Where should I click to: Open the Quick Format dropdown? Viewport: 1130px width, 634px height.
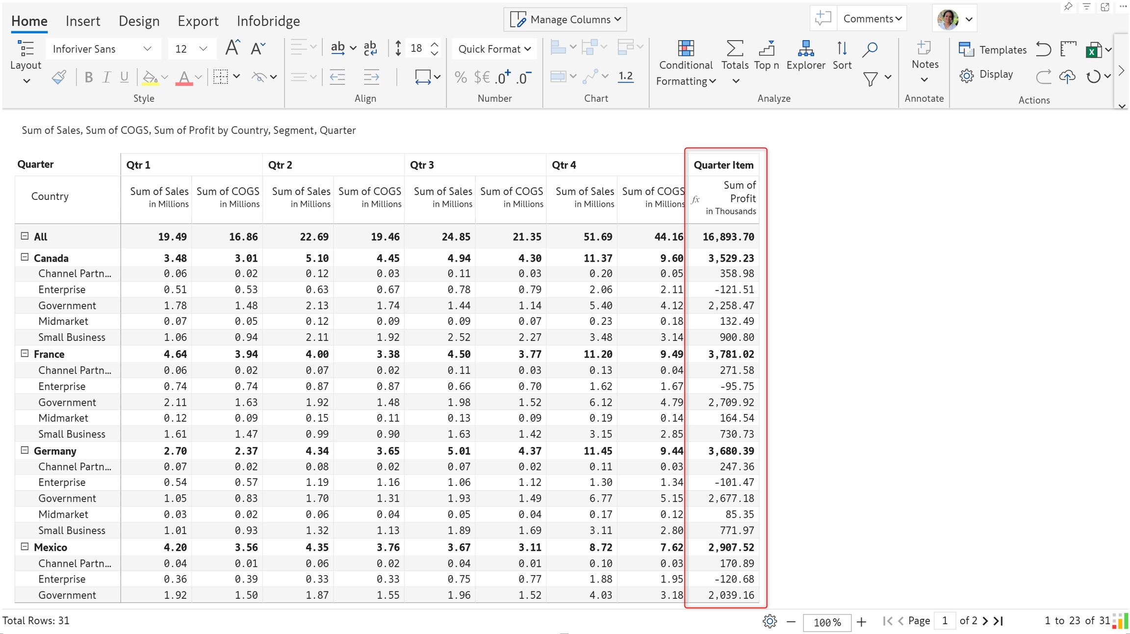click(494, 49)
